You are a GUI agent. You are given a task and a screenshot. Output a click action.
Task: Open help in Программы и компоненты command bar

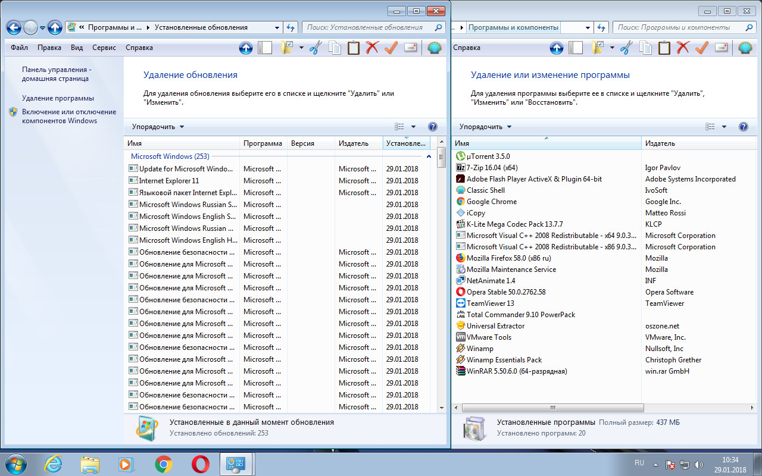(744, 127)
